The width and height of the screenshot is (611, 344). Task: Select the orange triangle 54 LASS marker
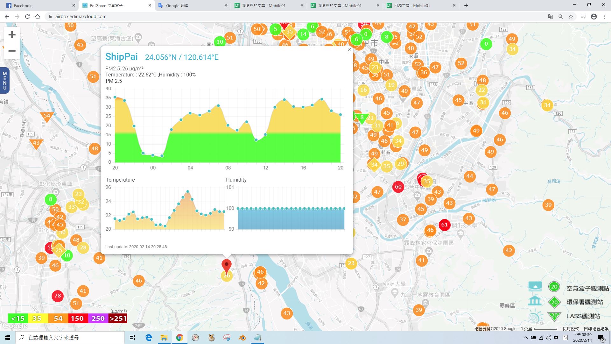click(x=47, y=117)
